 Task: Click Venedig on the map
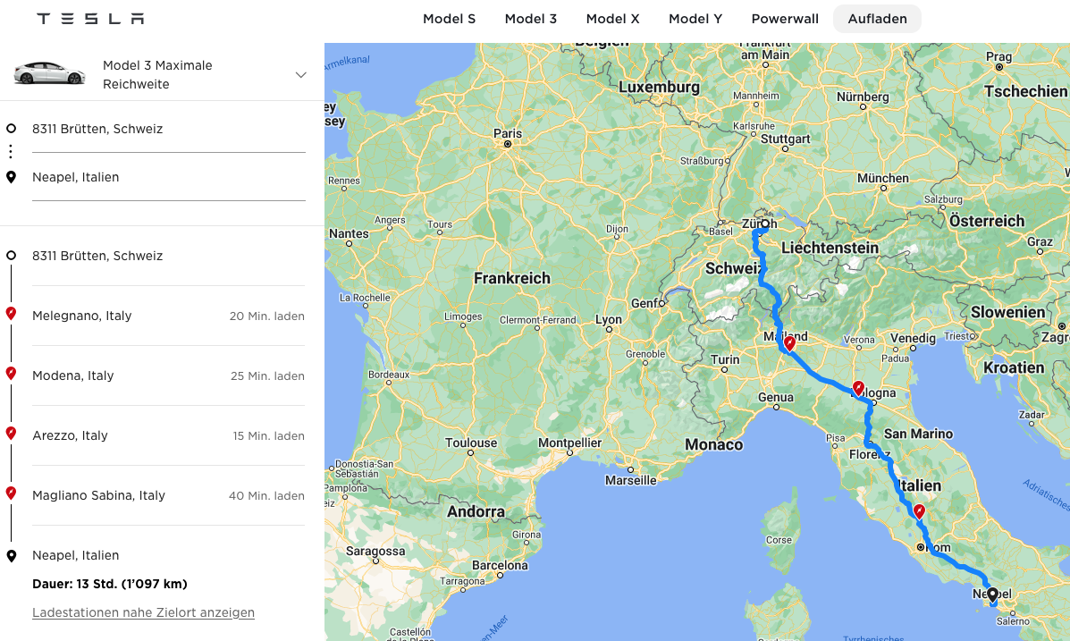coord(913,339)
